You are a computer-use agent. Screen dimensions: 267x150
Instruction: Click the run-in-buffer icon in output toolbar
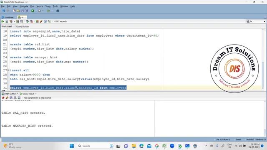pyautogui.click(x=19, y=98)
